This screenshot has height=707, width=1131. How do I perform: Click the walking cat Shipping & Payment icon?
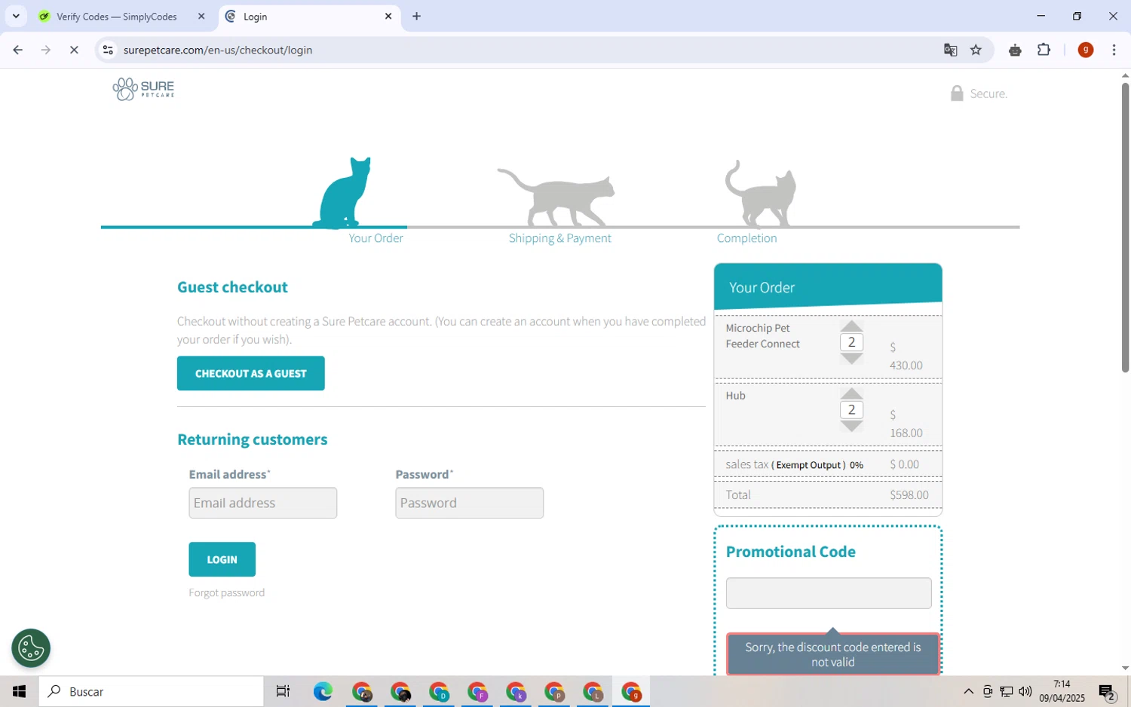click(x=556, y=196)
